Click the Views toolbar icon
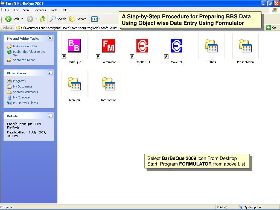 [x=94, y=19]
